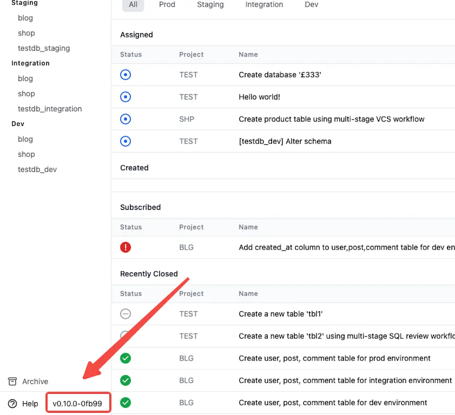Image resolution: width=455 pixels, height=415 pixels.
Task: Click the Archive box icon
Action: [x=13, y=381]
